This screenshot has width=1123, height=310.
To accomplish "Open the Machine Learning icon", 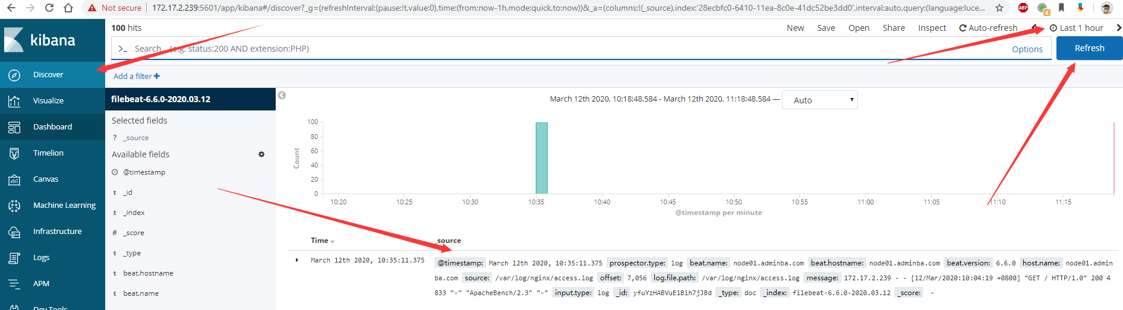I will pyautogui.click(x=14, y=205).
